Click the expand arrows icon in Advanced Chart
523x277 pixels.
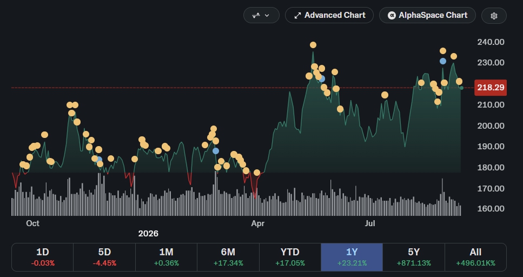click(x=297, y=16)
